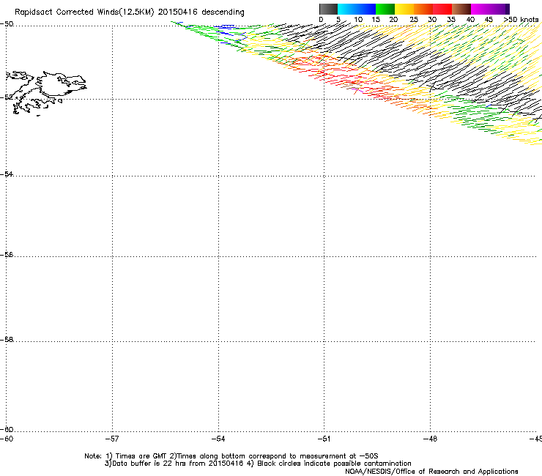Click the legend tick label '25'
542x476 pixels.
414,20
